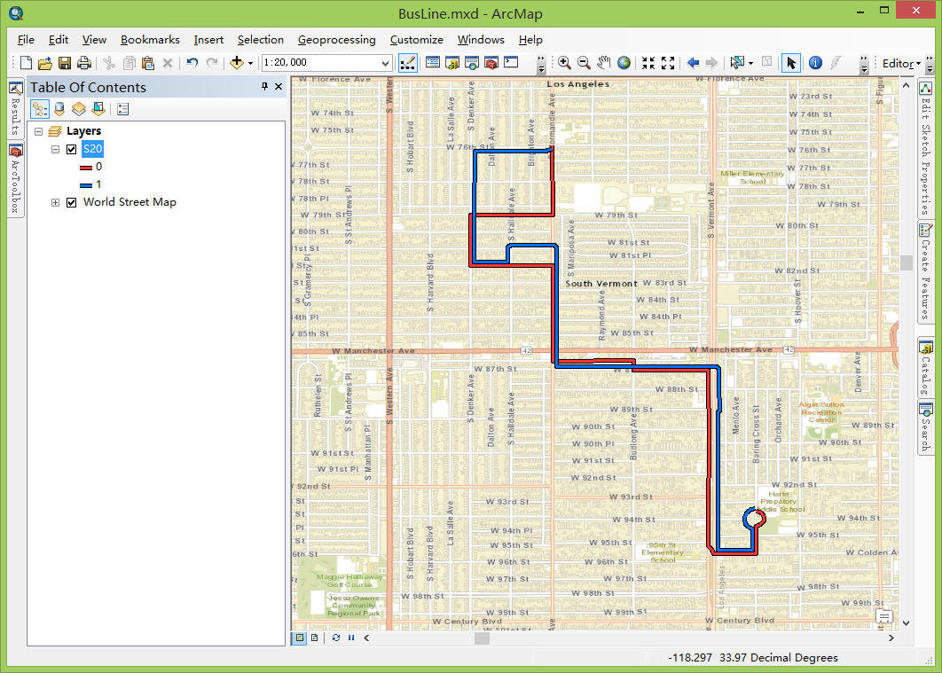Viewport: 942px width, 673px height.
Task: Expand the World Street Map layer
Action: click(55, 202)
